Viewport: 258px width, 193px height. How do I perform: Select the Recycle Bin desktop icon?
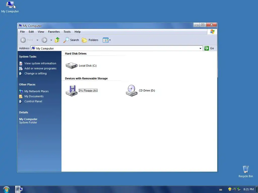[x=246, y=171]
